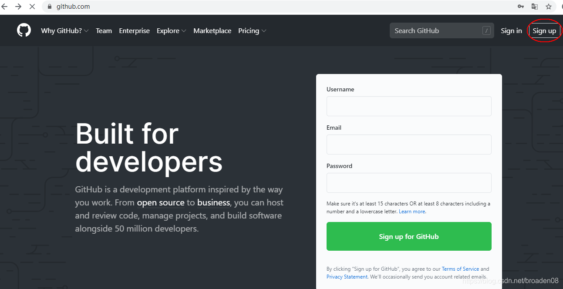The height and width of the screenshot is (289, 563).
Task: Click slash shortcut icon in search box
Action: tap(486, 30)
